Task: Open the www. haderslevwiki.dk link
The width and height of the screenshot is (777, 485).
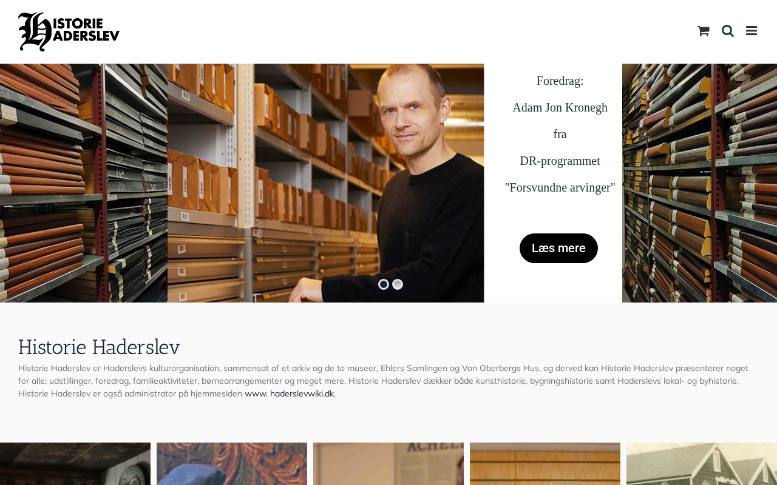Action: 289,393
